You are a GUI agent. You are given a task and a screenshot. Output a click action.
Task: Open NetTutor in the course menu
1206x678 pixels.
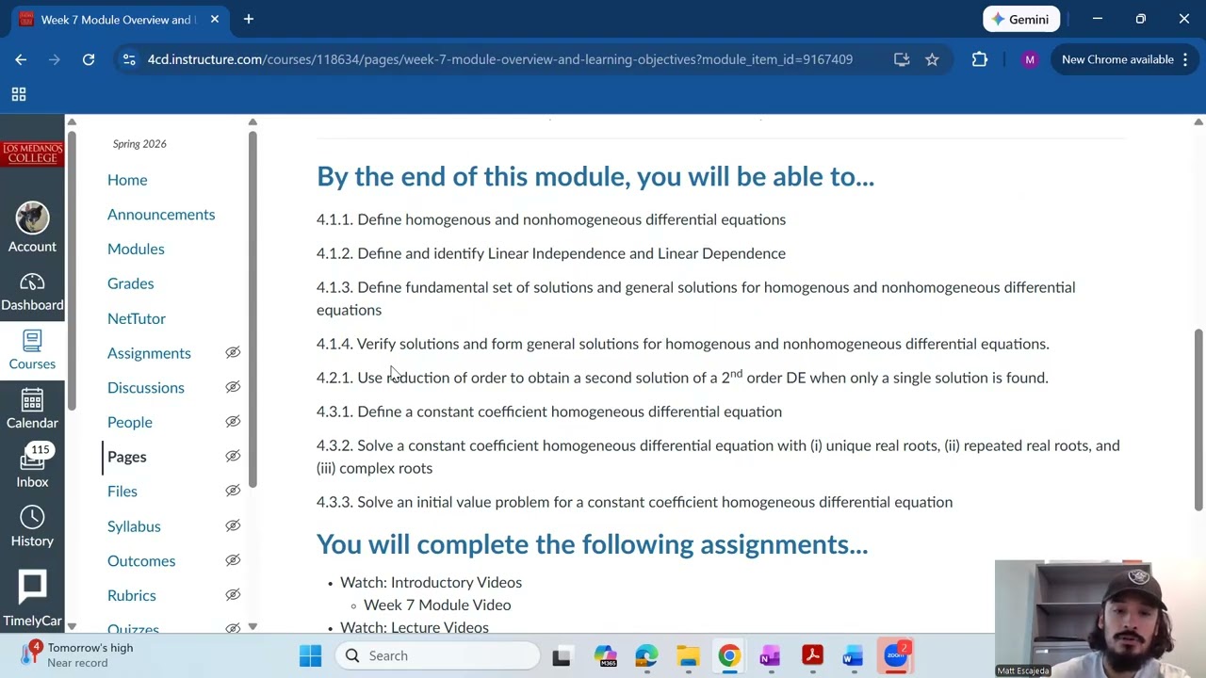coord(137,318)
